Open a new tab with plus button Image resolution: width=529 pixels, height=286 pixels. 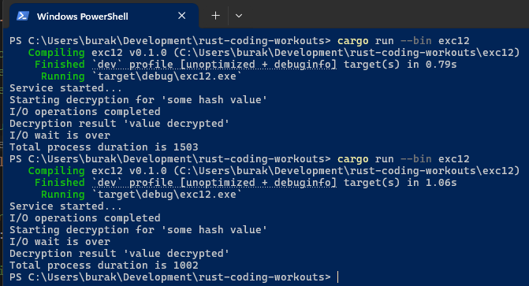pyautogui.click(x=215, y=16)
